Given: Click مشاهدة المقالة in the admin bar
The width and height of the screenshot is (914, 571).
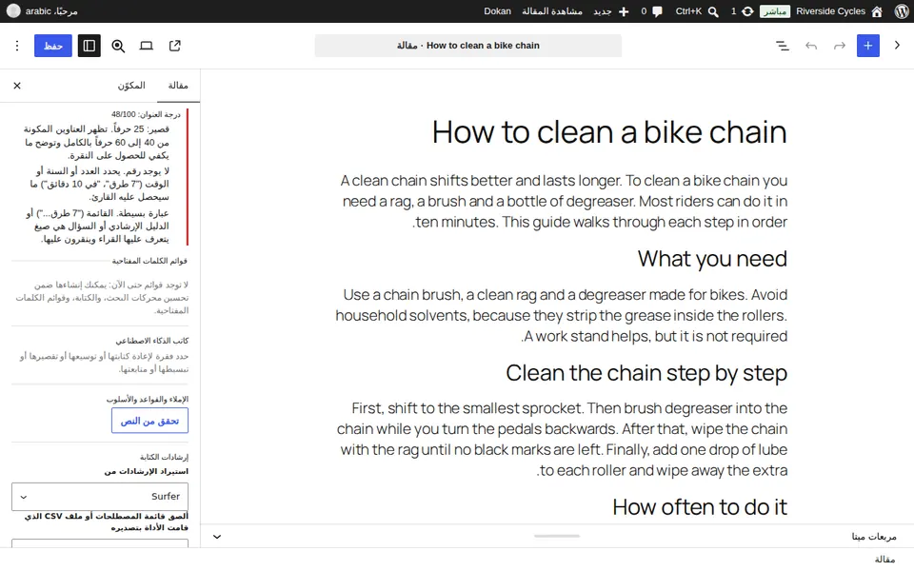Looking at the screenshot, I should pyautogui.click(x=552, y=11).
